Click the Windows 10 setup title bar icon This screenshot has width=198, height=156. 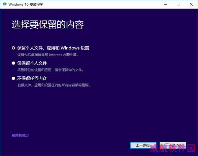5,4
